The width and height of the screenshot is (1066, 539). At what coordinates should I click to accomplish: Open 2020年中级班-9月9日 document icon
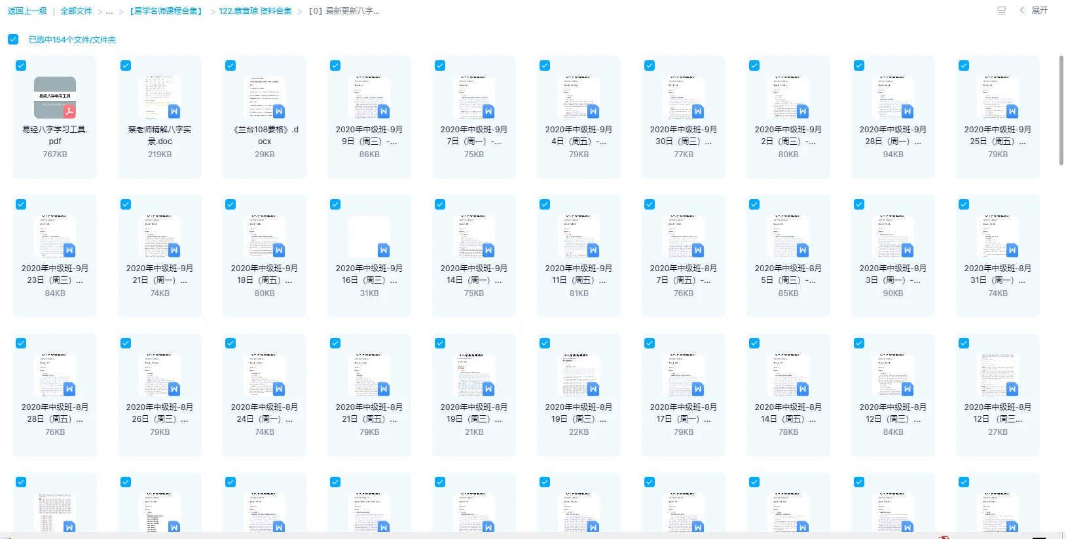[369, 98]
